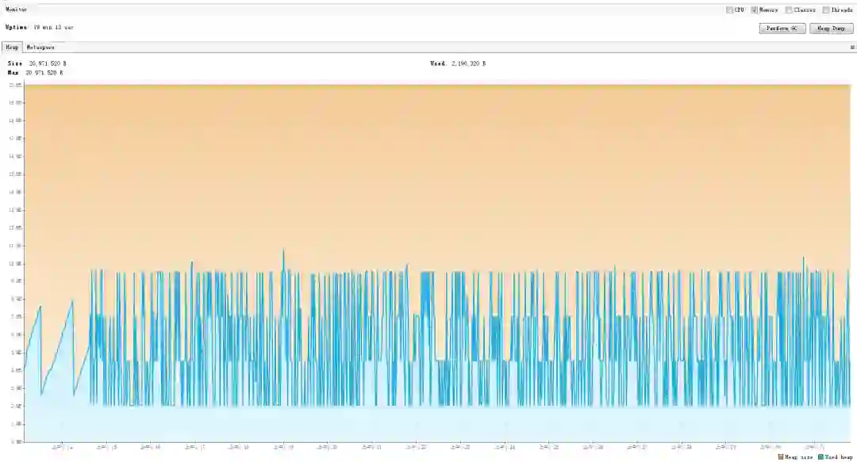Enable the Threads graph checkbox

click(x=826, y=10)
